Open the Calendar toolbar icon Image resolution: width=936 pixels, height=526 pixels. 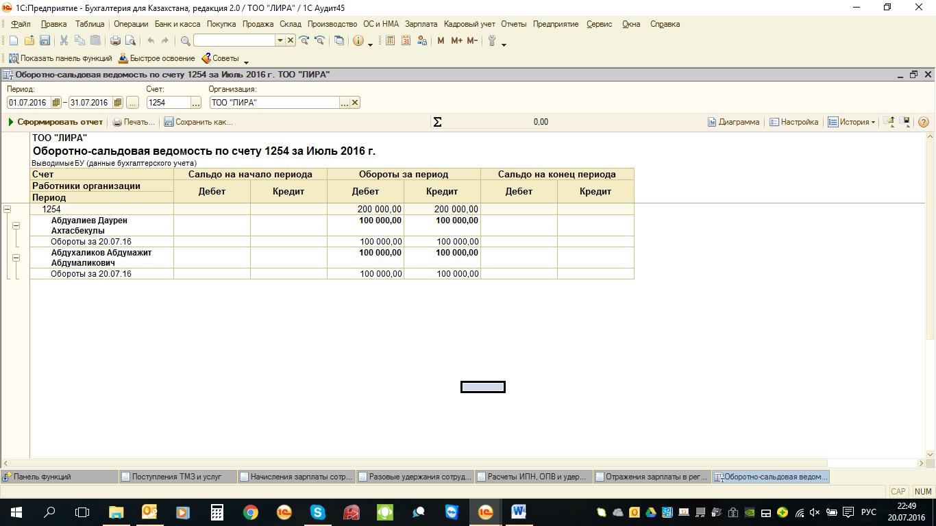coord(406,40)
